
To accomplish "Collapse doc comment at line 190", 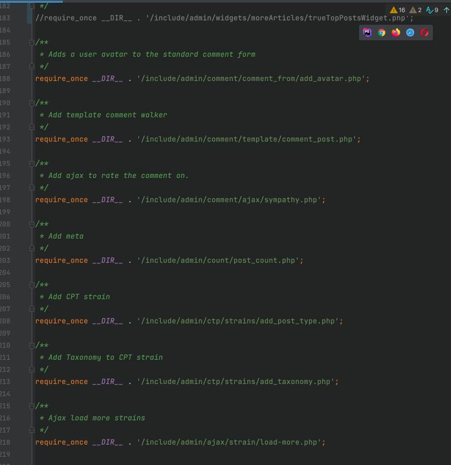I will tap(32, 103).
